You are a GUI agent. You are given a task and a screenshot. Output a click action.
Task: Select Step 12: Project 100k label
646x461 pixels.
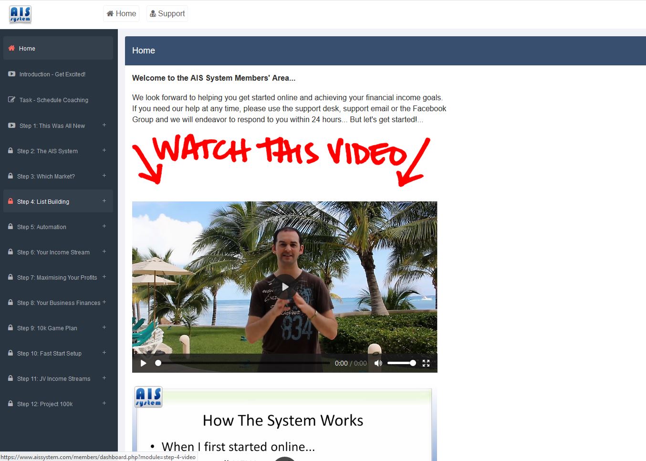click(x=45, y=404)
